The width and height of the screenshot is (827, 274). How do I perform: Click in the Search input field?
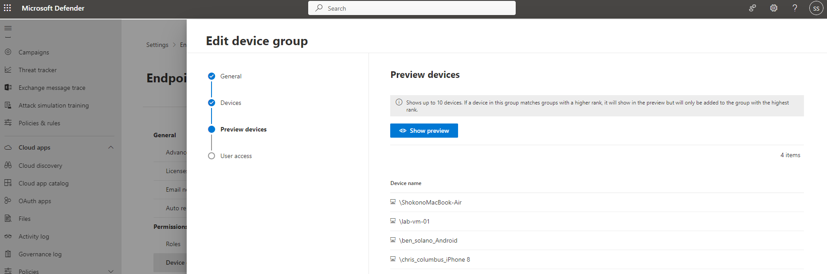pos(412,8)
